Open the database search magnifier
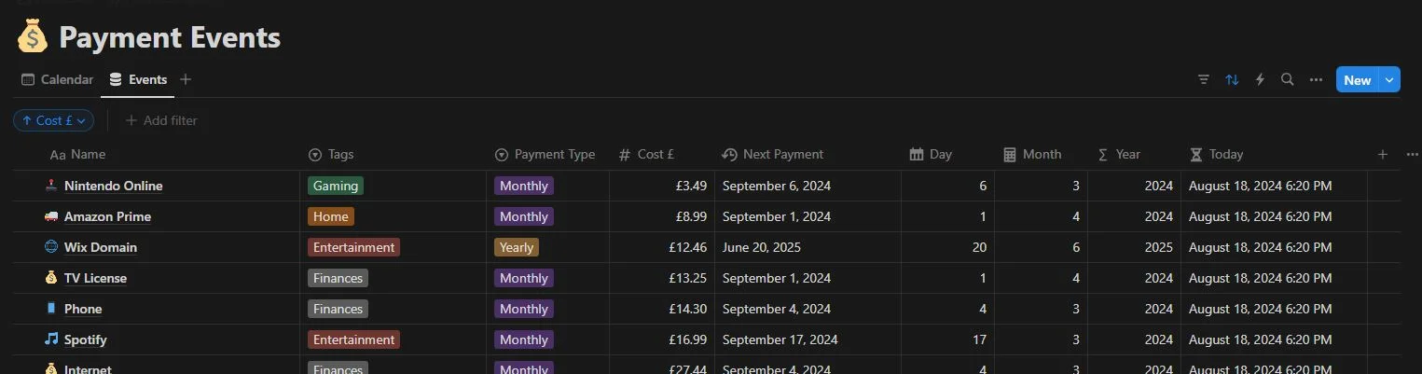Viewport: 1422px width, 374px height. click(x=1288, y=80)
